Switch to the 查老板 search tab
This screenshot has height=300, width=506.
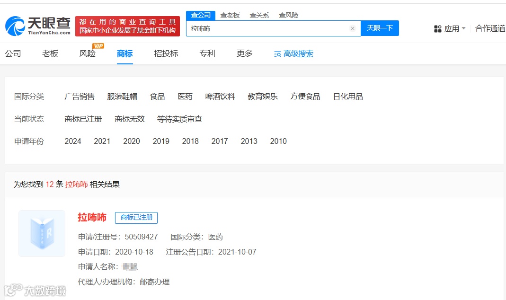(x=230, y=15)
